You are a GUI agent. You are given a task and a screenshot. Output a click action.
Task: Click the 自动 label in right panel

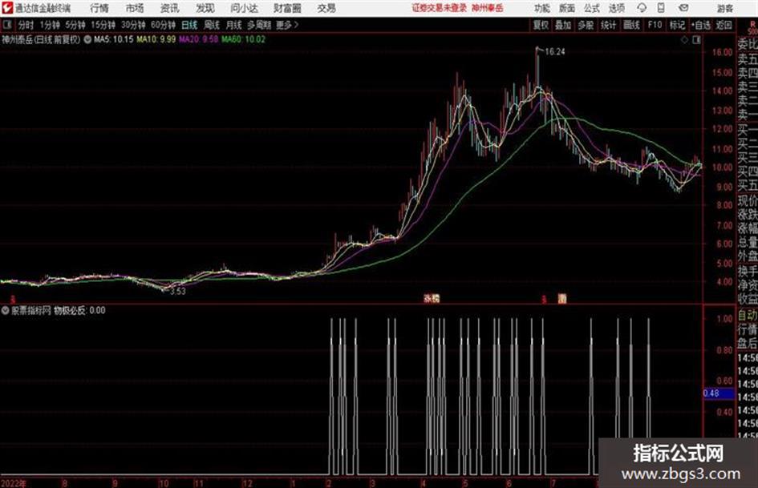pyautogui.click(x=748, y=316)
